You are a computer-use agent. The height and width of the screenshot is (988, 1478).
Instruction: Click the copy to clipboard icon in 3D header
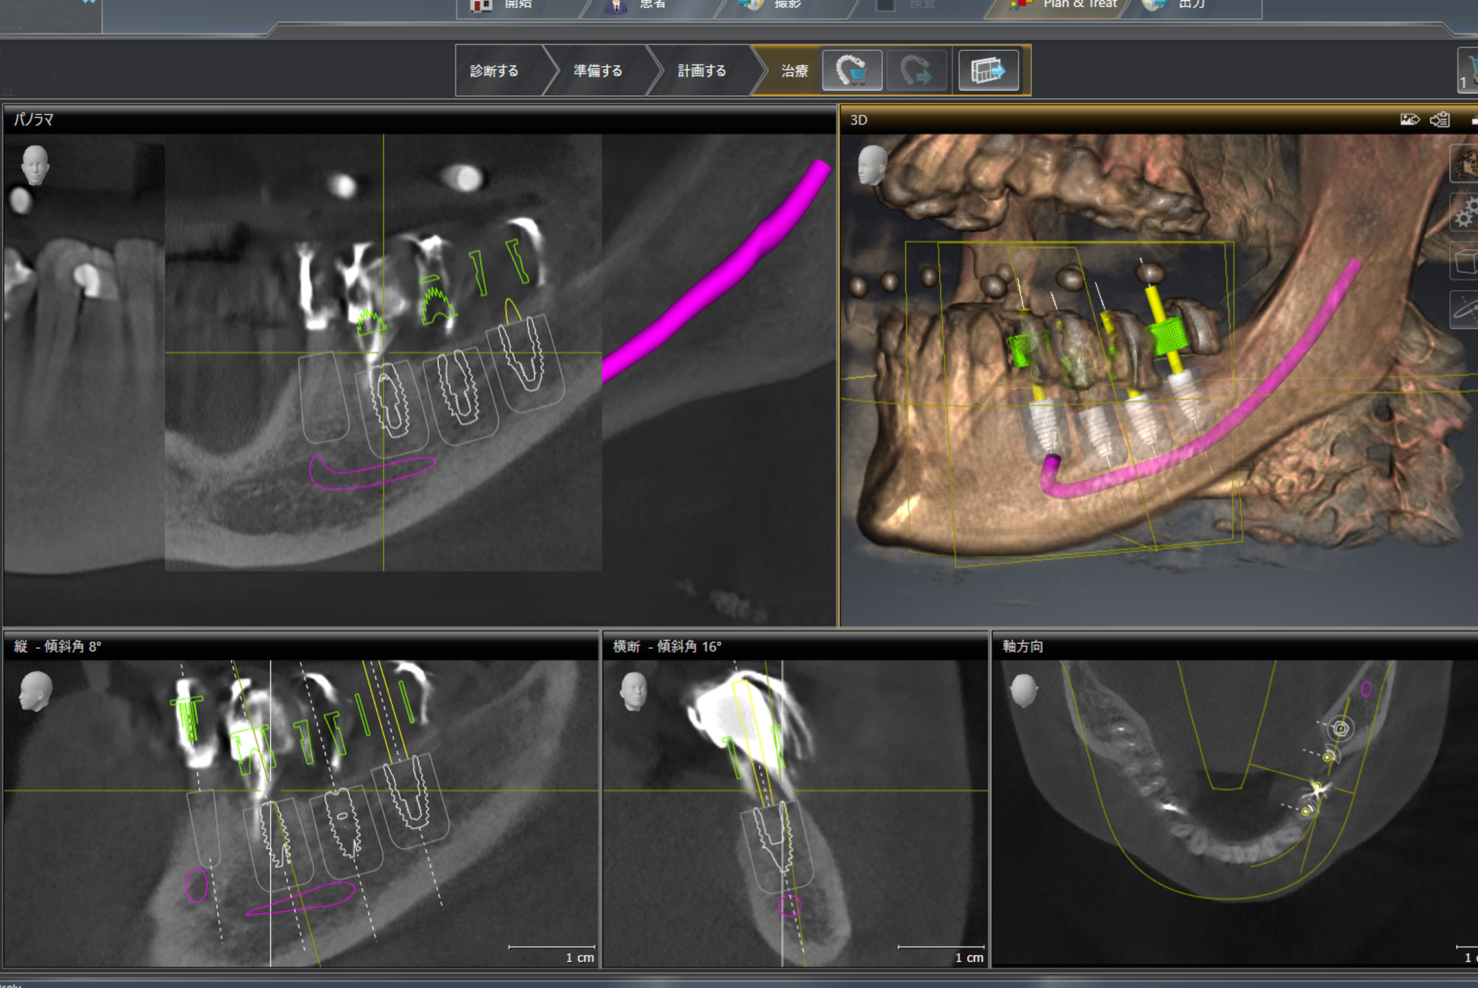pos(1440,120)
